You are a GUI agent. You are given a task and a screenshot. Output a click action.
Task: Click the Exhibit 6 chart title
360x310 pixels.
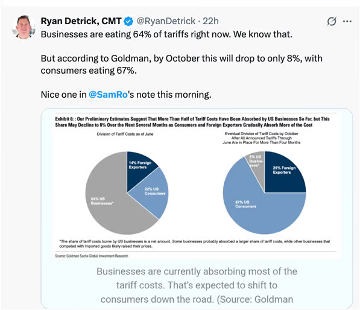(192, 122)
